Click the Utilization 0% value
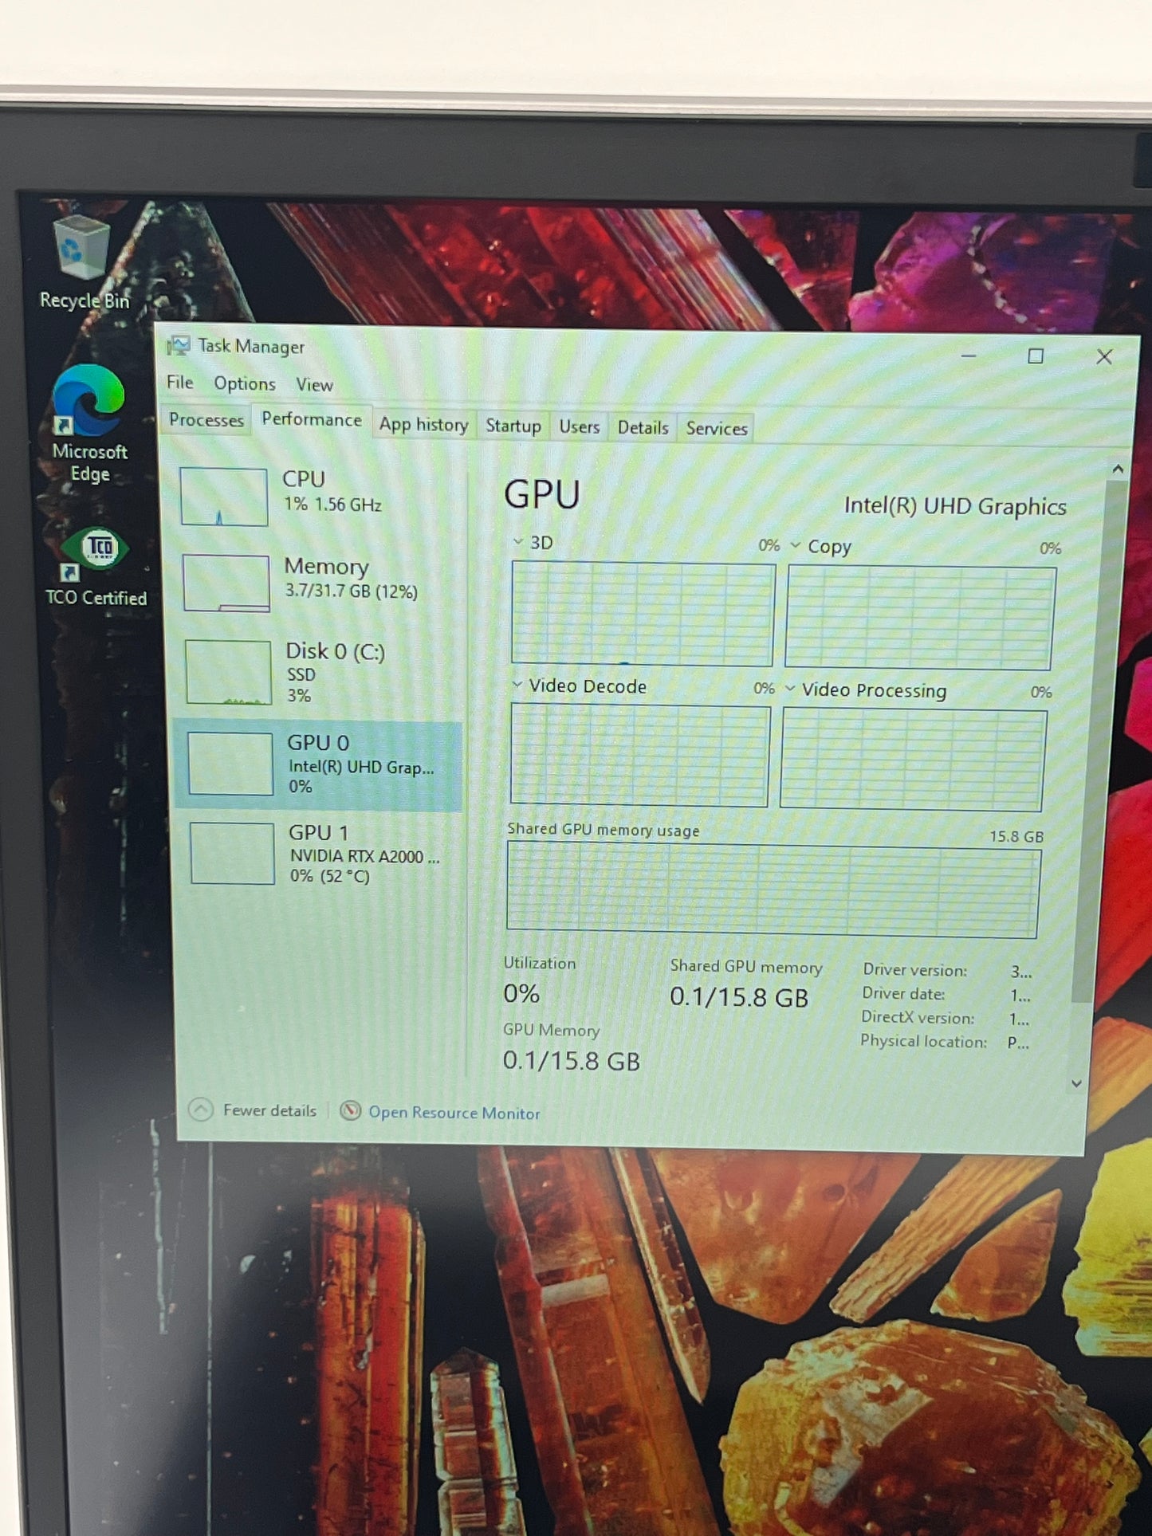 (521, 994)
